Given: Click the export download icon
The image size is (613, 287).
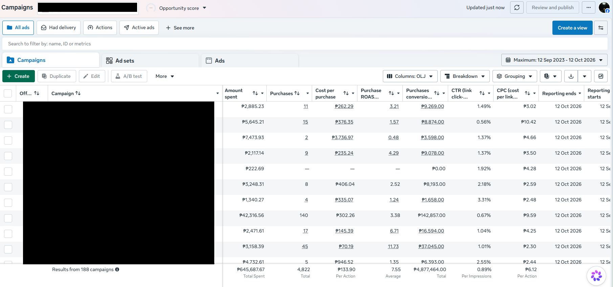Looking at the screenshot, I should [x=571, y=76].
